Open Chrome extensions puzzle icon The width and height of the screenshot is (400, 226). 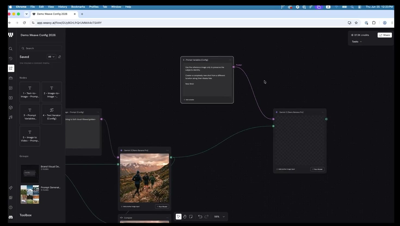(374, 23)
